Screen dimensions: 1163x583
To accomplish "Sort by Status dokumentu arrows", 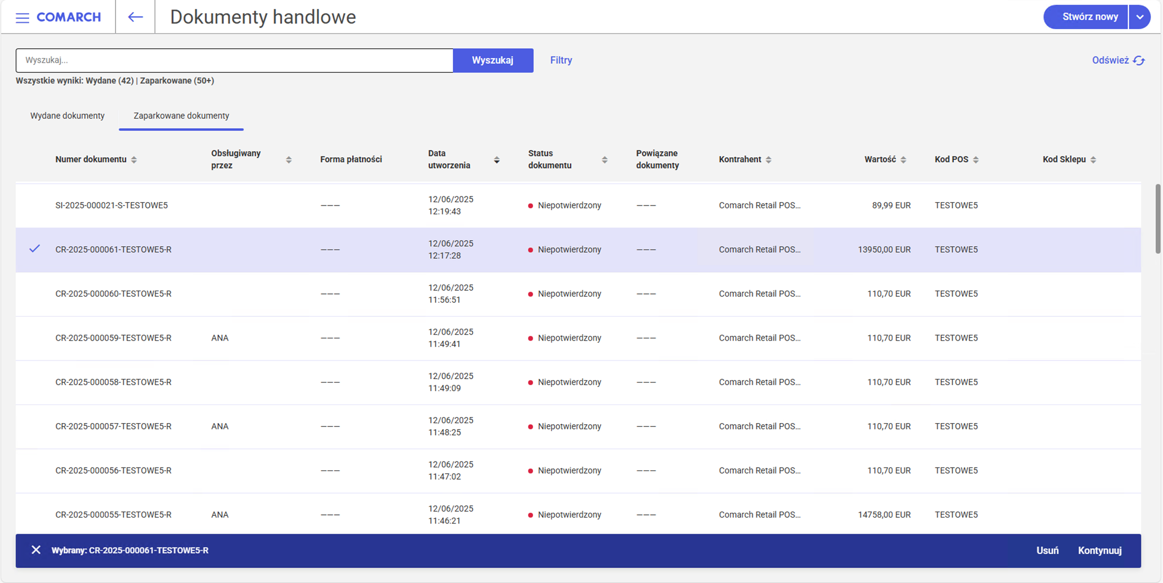I will pyautogui.click(x=604, y=159).
